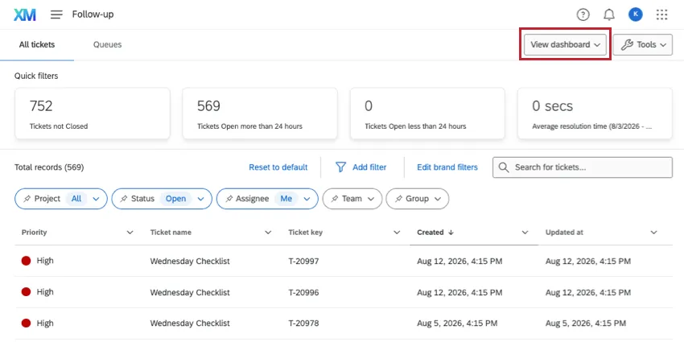
Task: Open the View dashboard dropdown
Action: [565, 44]
